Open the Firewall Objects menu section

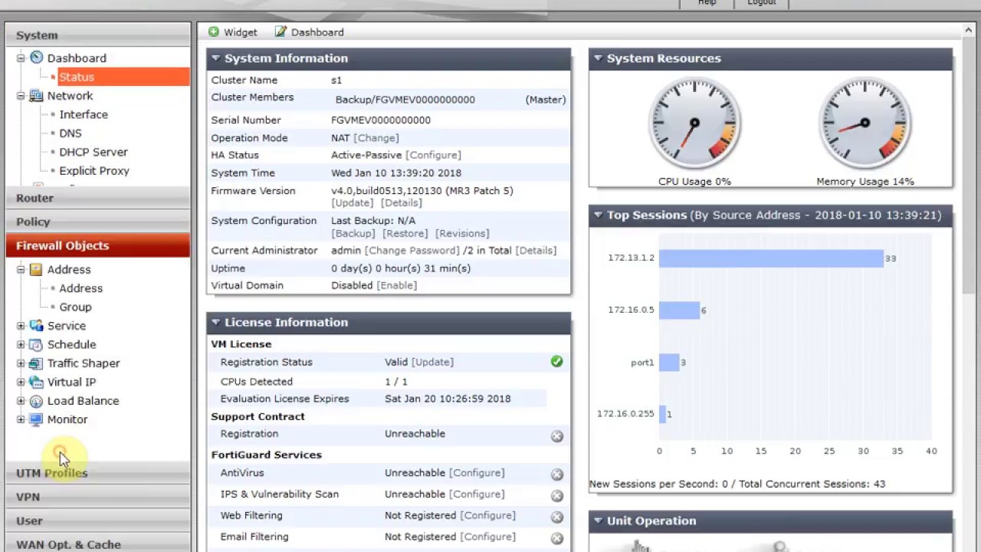pos(98,245)
